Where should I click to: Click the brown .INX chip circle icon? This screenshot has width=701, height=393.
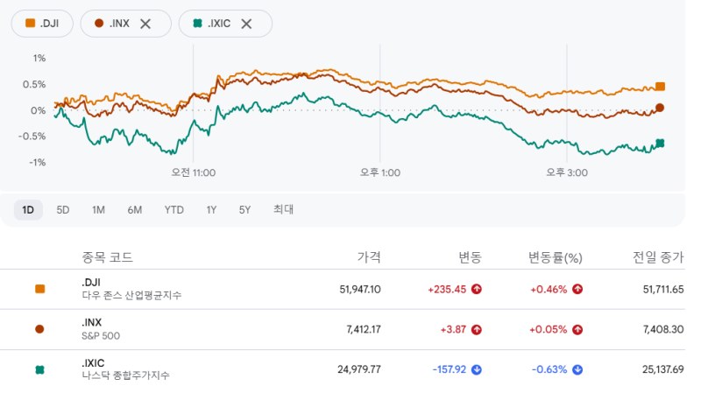tap(99, 24)
